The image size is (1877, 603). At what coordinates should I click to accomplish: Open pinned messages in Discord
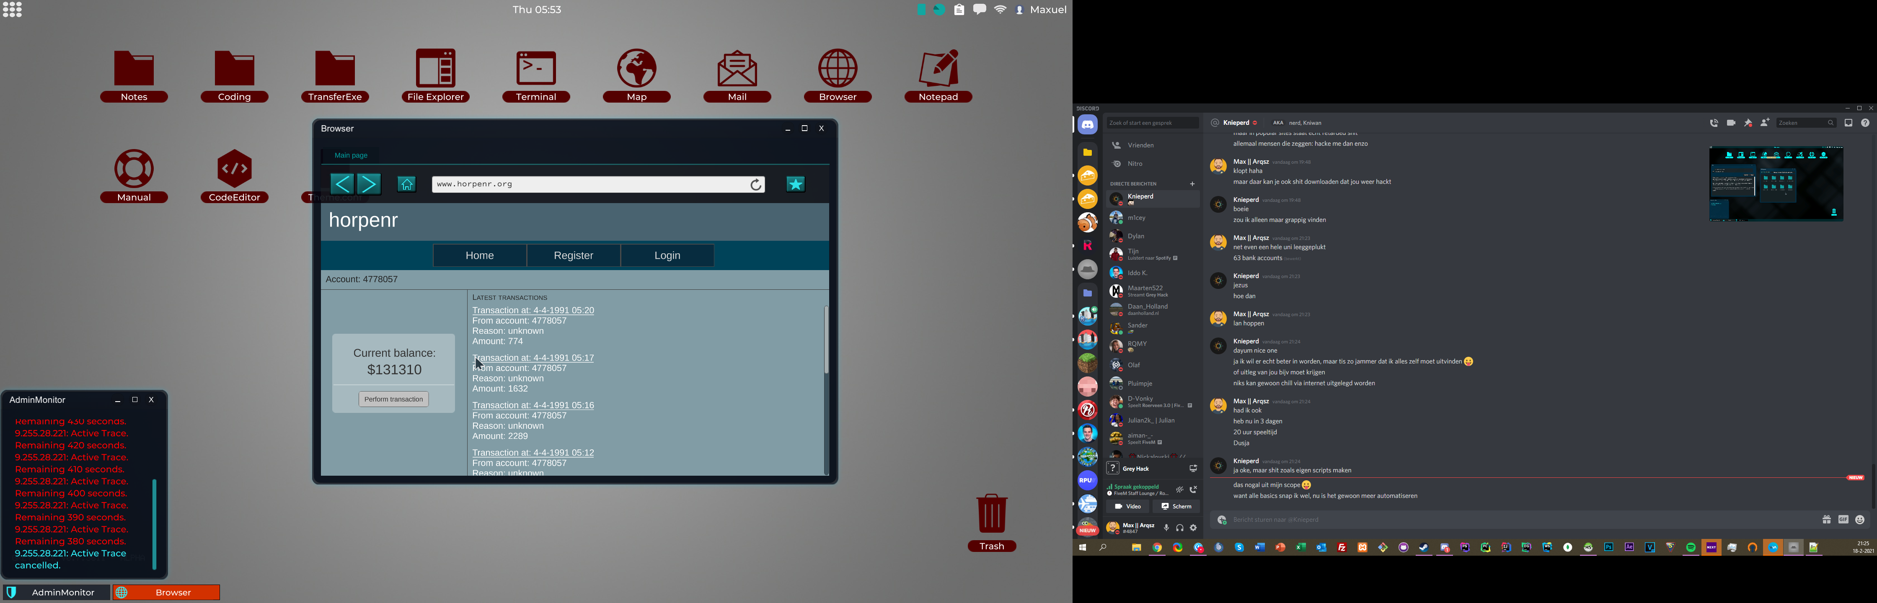[x=1747, y=123]
